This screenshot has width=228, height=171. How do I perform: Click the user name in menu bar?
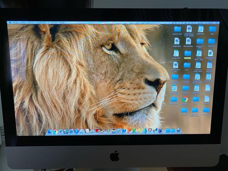click(205, 23)
